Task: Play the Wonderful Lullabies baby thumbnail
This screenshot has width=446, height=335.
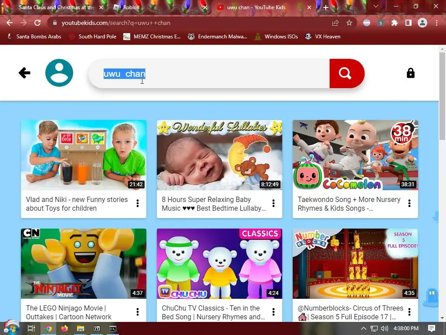Action: [220, 155]
